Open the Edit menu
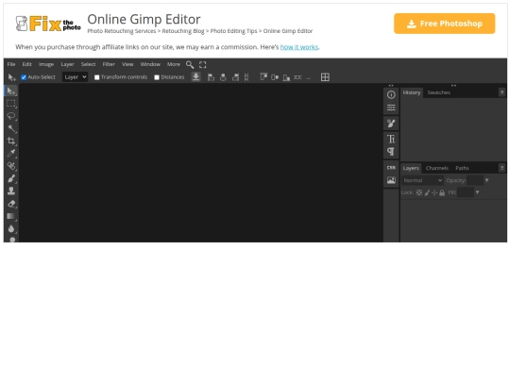Viewport: 510px width, 382px height. (x=27, y=64)
